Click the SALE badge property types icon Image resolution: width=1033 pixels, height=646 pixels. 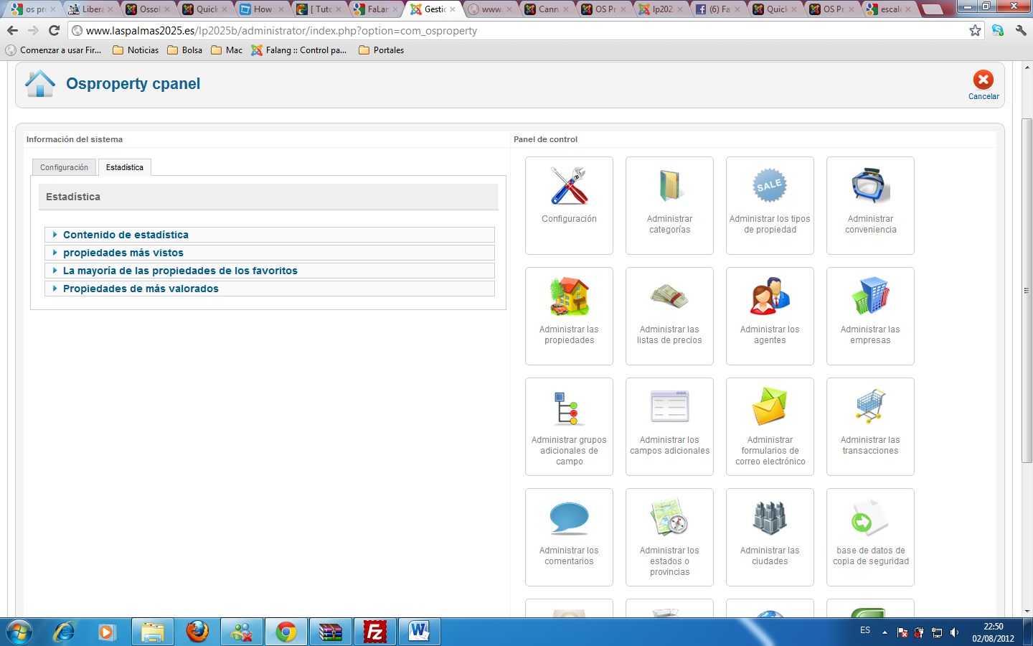click(x=770, y=186)
